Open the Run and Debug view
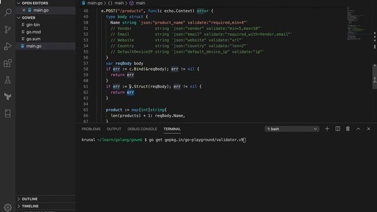This screenshot has height=212, width=377. pyautogui.click(x=8, y=46)
